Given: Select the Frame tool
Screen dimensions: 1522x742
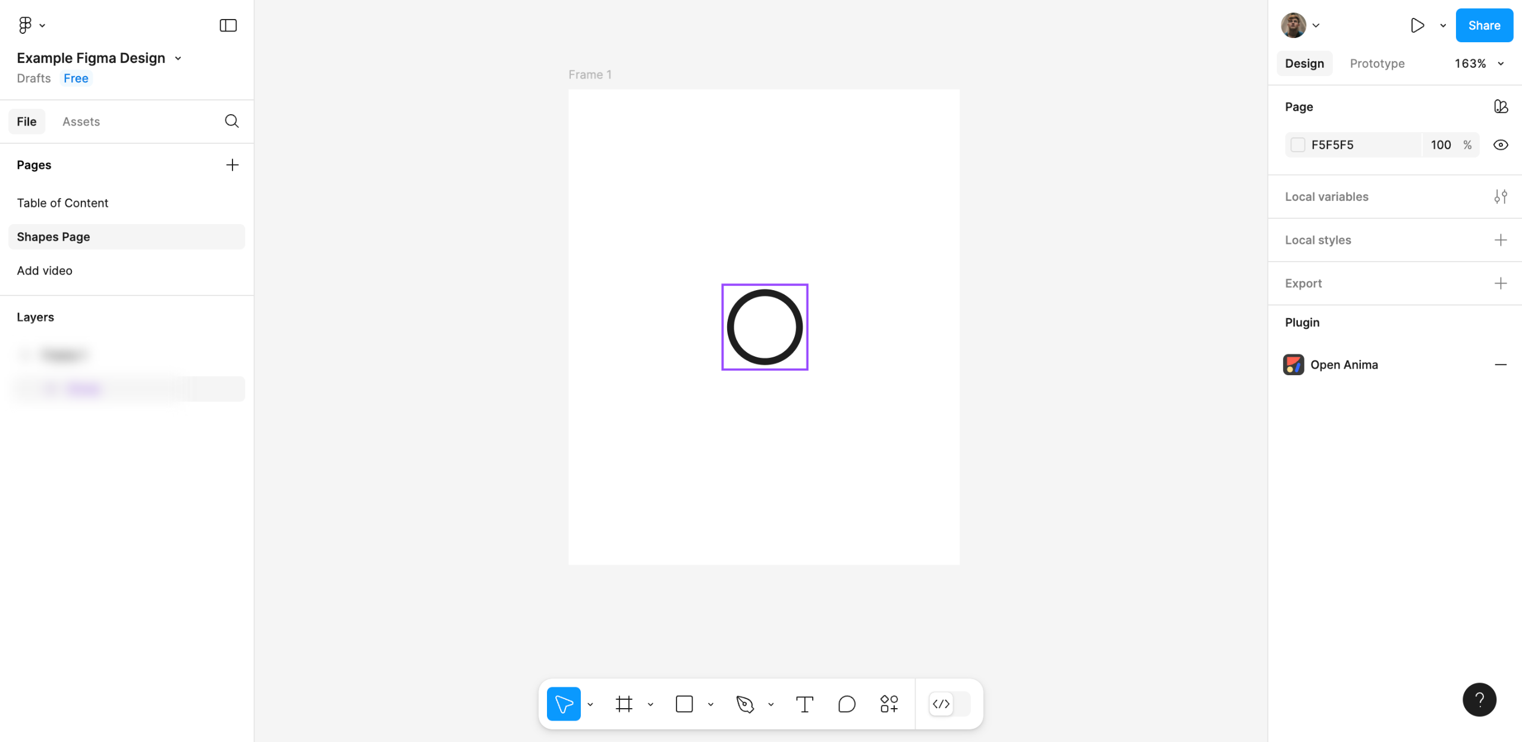Looking at the screenshot, I should point(624,703).
